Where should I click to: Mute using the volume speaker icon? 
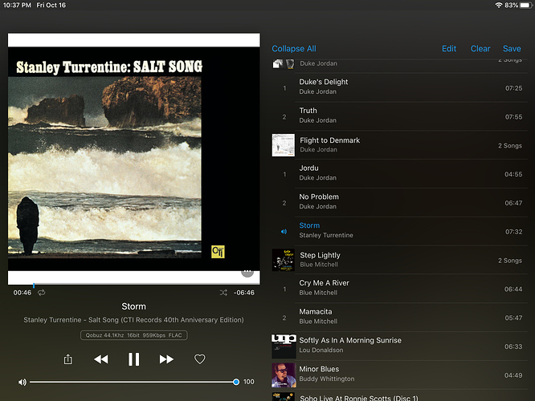[x=22, y=382]
